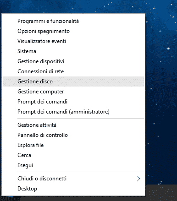The image size is (177, 201).
Task: Open Connessioni di rete
Action: pos(73,71)
